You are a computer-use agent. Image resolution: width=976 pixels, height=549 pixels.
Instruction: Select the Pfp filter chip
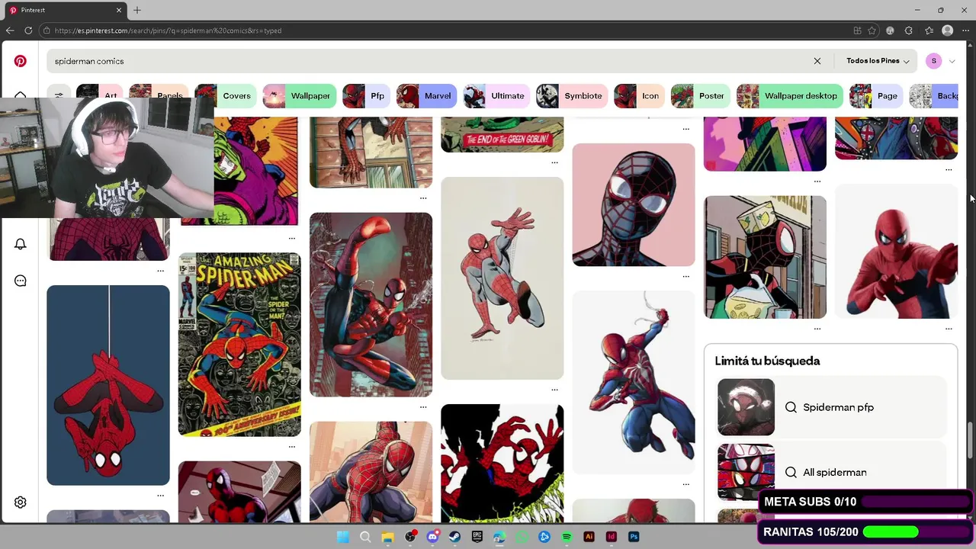pyautogui.click(x=365, y=96)
